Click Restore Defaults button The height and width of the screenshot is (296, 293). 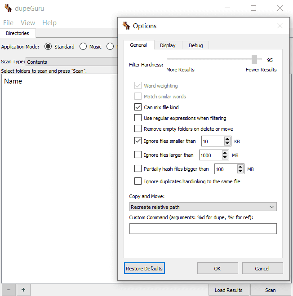(144, 269)
